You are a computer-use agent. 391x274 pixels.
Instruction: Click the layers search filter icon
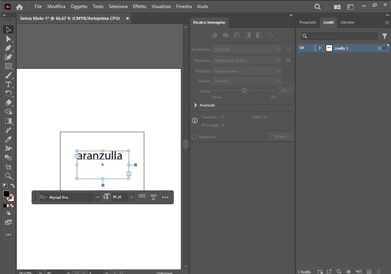click(304, 36)
